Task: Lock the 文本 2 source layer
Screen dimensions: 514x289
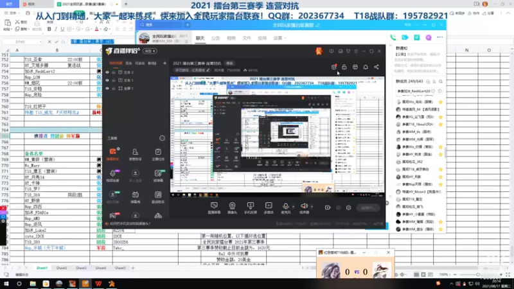Action: point(114,72)
